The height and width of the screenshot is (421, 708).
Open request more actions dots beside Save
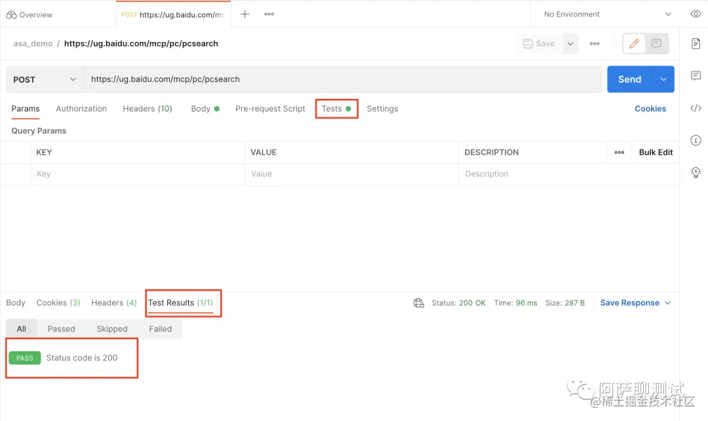[x=595, y=43]
